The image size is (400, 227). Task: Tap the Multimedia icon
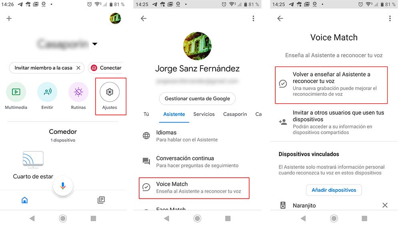point(16,92)
